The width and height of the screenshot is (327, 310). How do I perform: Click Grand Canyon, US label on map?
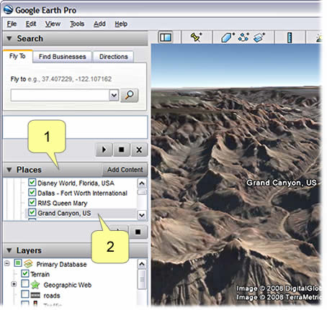coord(282,183)
